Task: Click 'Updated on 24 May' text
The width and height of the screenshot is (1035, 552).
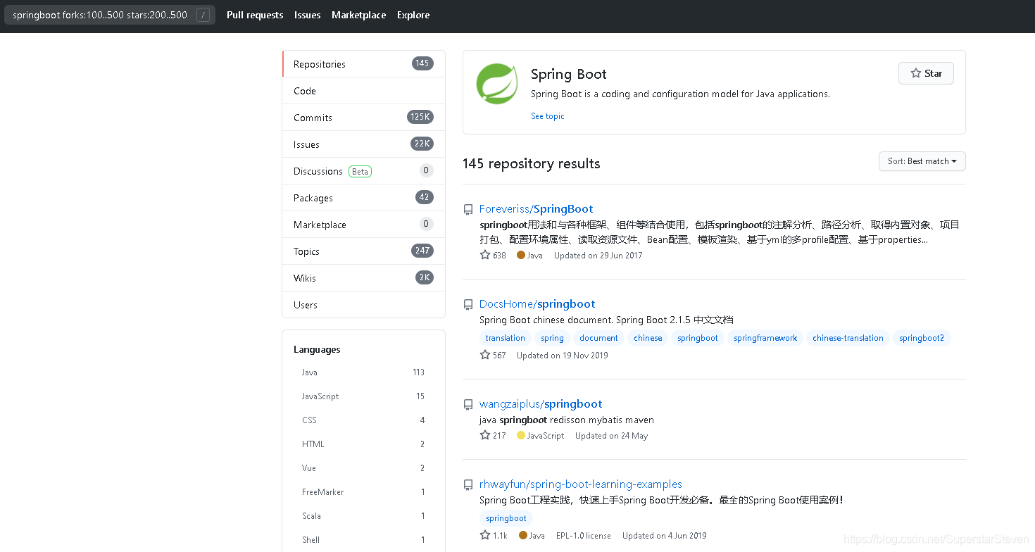Action: click(612, 436)
